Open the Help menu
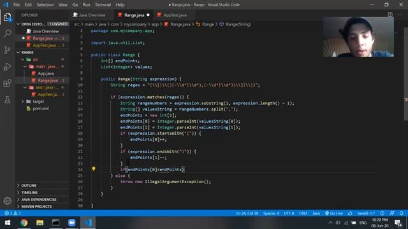This screenshot has width=408, height=229. (120, 4)
